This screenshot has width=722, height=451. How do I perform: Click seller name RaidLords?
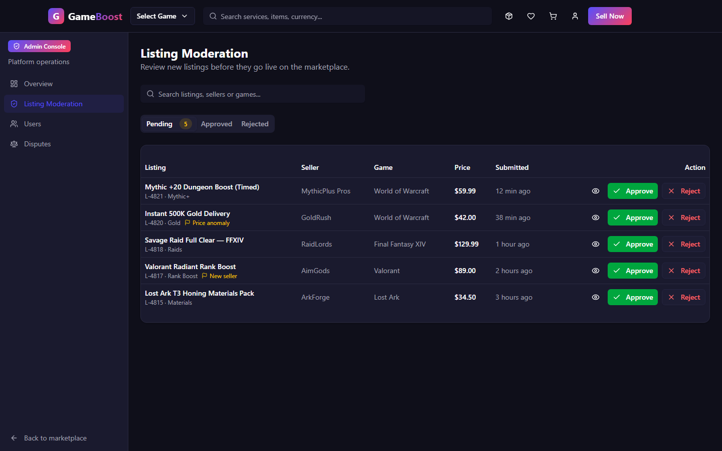click(x=317, y=244)
